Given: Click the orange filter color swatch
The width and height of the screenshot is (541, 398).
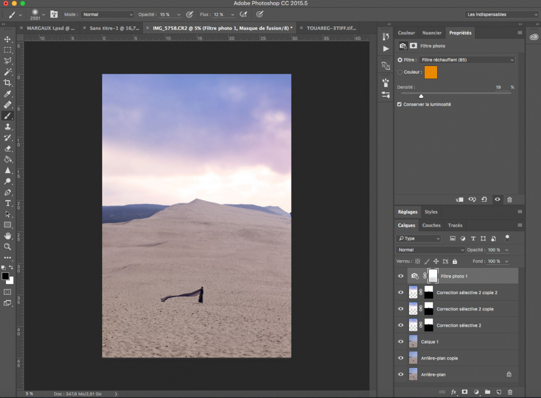Looking at the screenshot, I should point(431,72).
